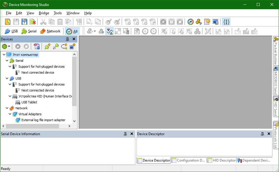279x172 pixels.
Task: Click the close file icon with red X
Action: [x=33, y=22]
